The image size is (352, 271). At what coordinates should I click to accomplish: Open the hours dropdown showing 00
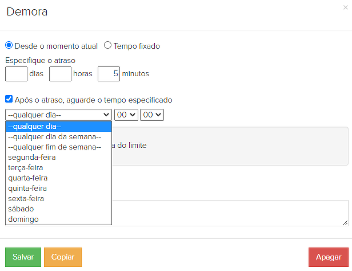(x=126, y=115)
